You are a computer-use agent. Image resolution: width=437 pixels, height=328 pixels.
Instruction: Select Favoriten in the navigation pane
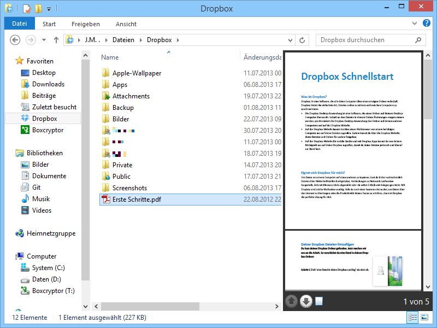coord(40,61)
